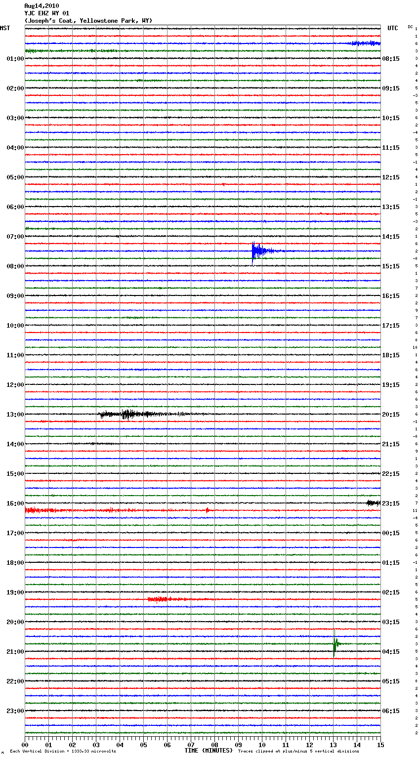This screenshot has height=758, width=420.
Task: Select the small red spike on the 16:15 trace
Action: pyautogui.click(x=208, y=510)
